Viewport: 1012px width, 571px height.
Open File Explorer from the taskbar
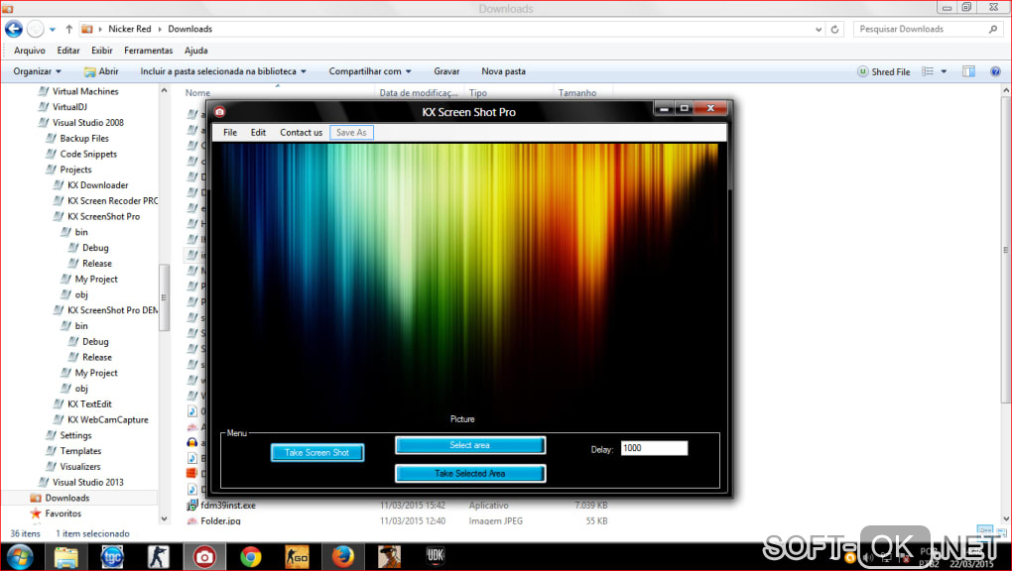click(65, 556)
